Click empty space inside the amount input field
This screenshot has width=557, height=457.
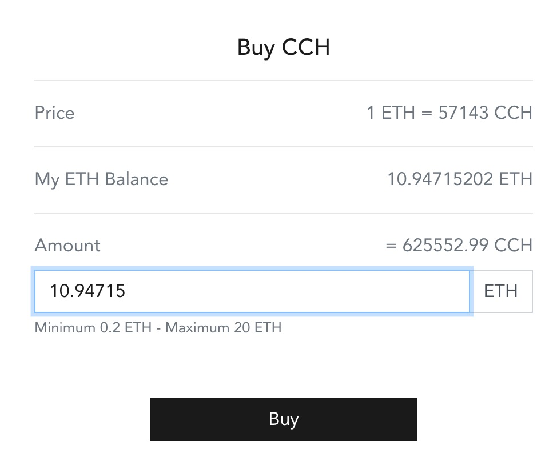297,291
